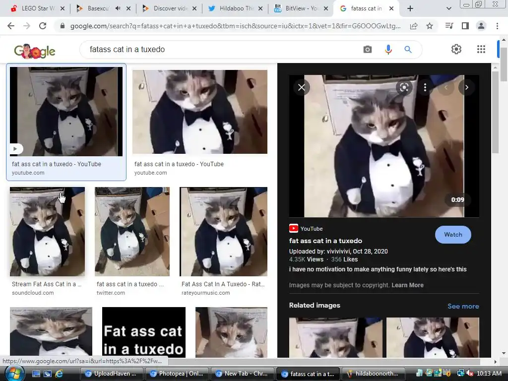
Task: View site information lock icon
Action: click(x=63, y=26)
